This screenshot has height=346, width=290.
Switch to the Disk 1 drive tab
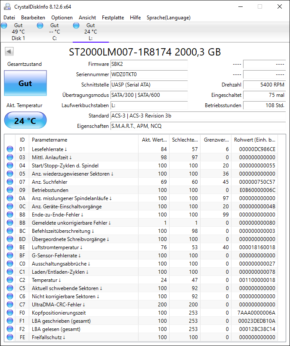pos(19,32)
